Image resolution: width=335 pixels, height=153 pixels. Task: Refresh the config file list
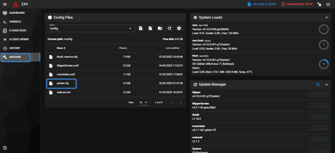(169, 28)
